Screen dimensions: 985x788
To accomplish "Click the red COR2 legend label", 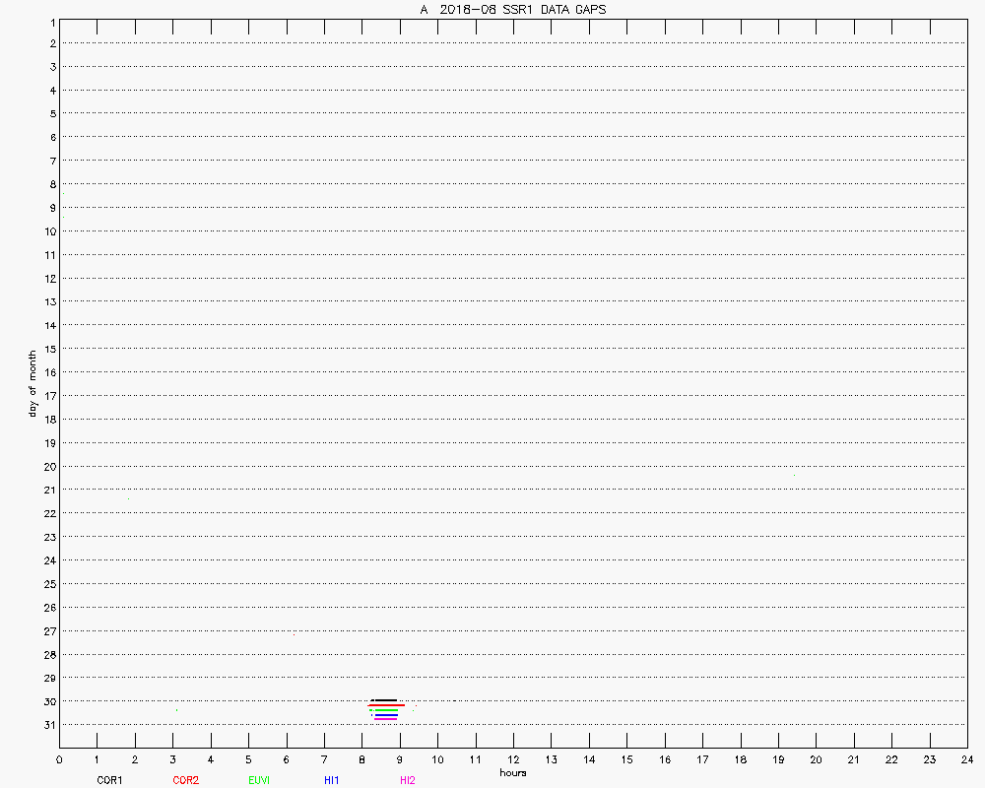I will point(185,780).
